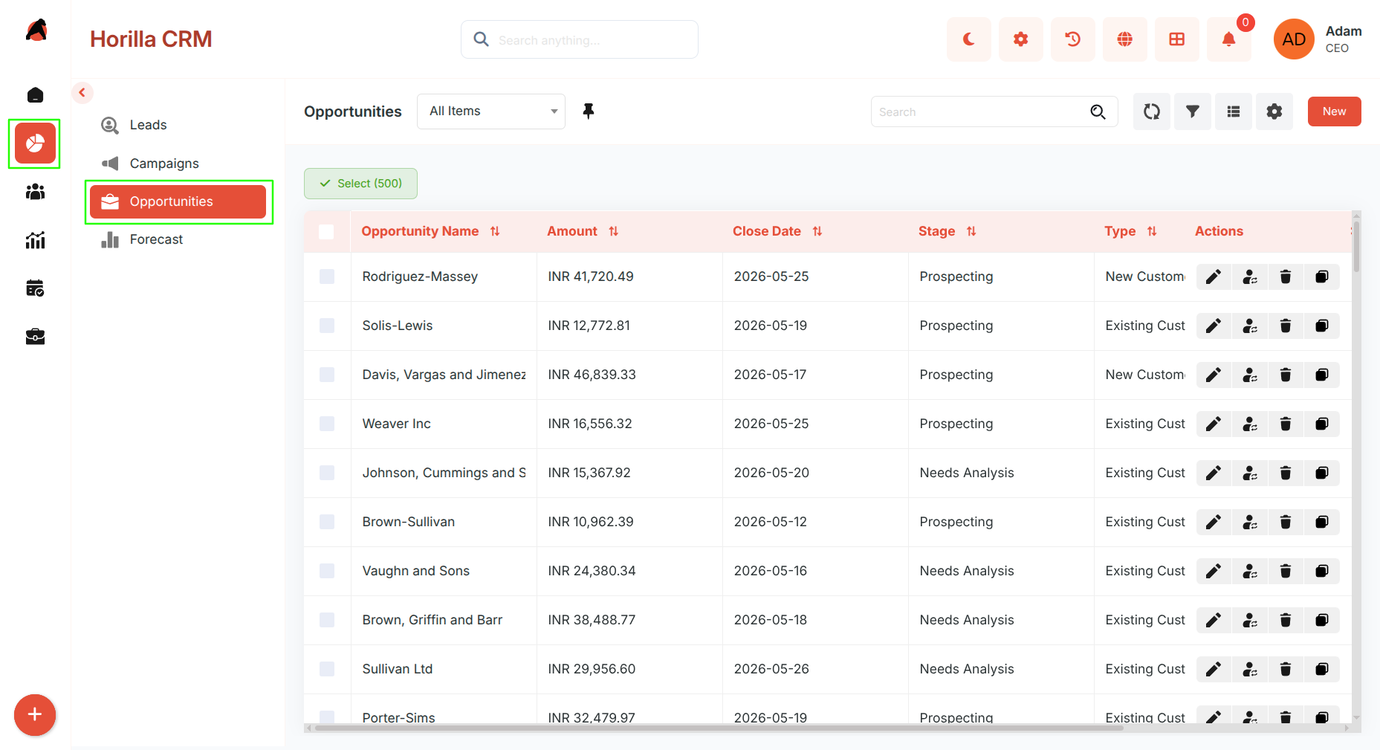
Task: Toggle dark mode moon icon
Action: [x=968, y=39]
